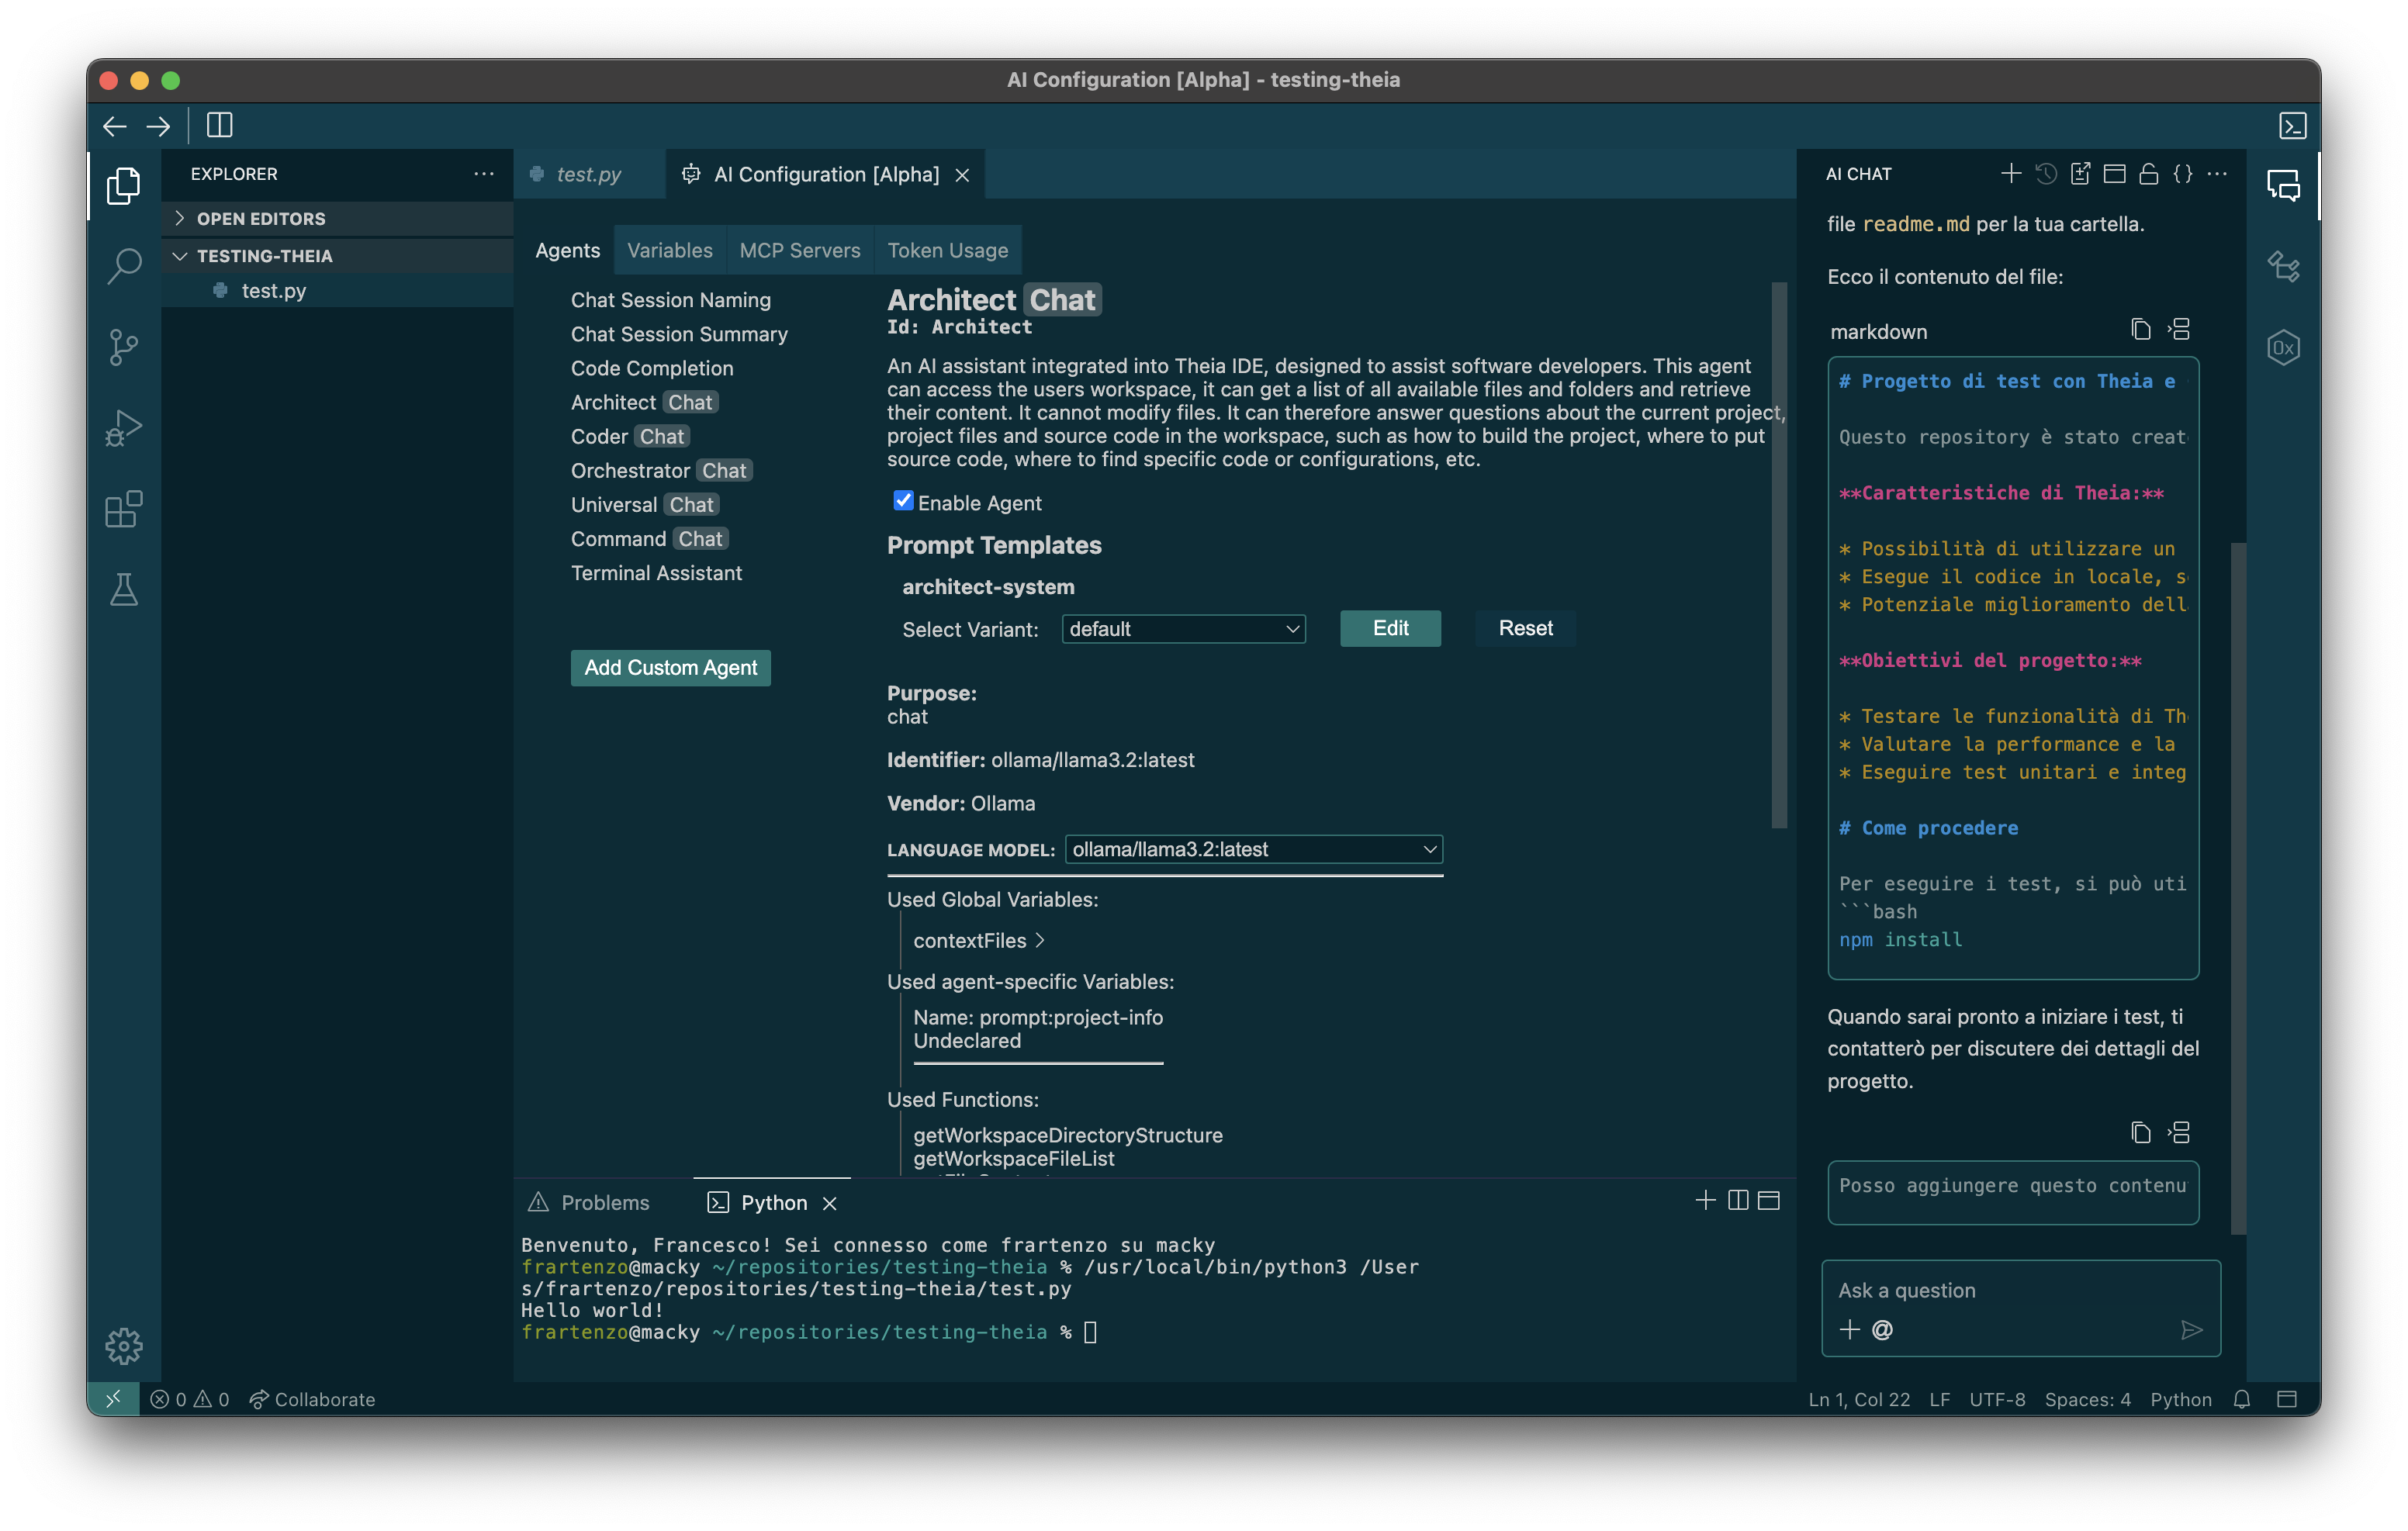The image size is (2408, 1531).
Task: Create a new terminal with plus icon
Action: (x=1706, y=1201)
